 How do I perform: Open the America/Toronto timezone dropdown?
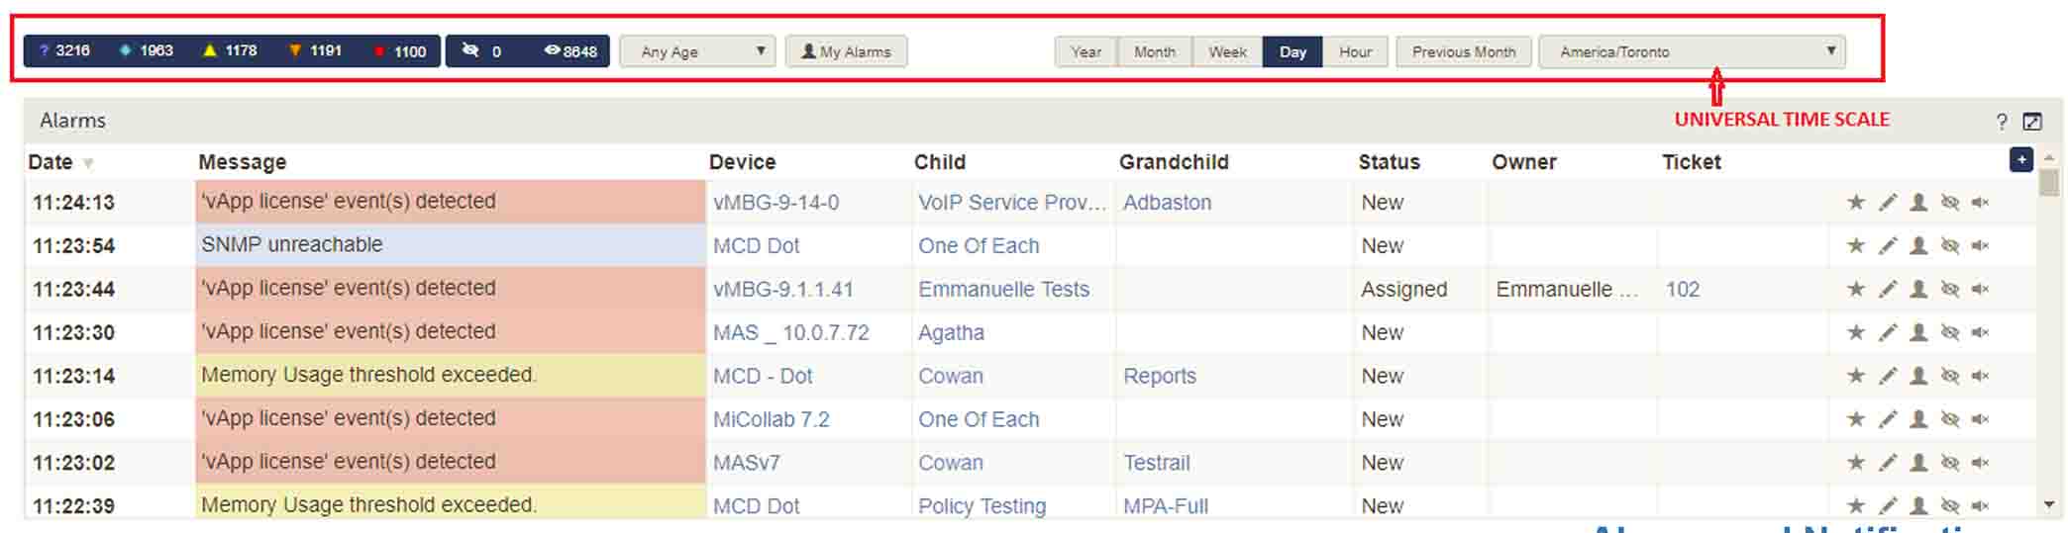pos(1691,51)
